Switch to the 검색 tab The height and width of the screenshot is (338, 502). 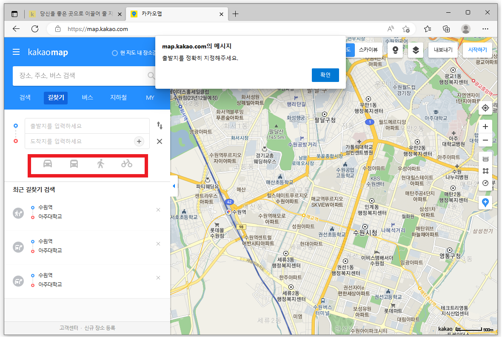click(25, 97)
